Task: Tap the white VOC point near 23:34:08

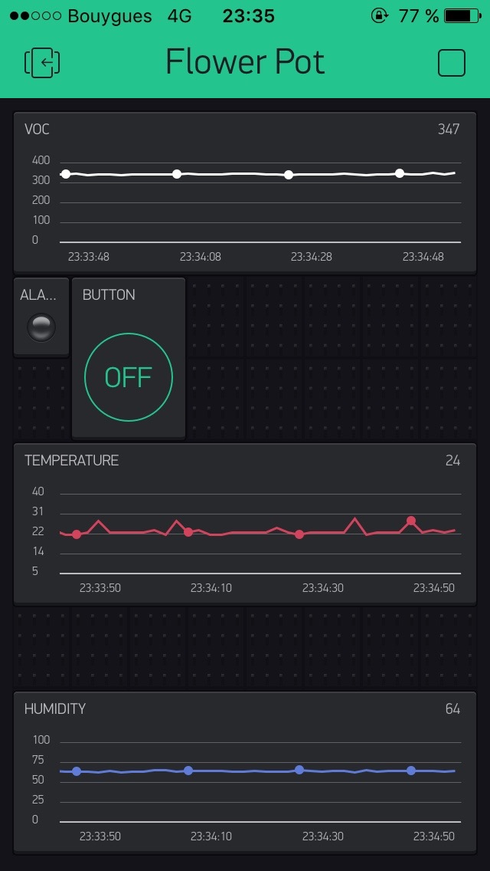Action: pos(177,174)
